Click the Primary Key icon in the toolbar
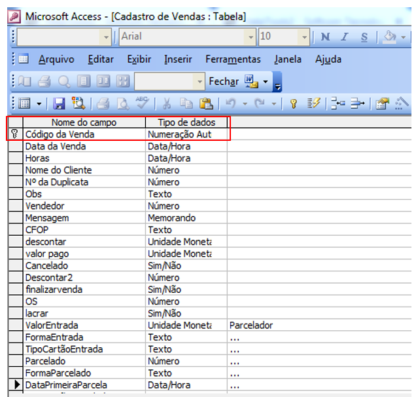 point(294,104)
